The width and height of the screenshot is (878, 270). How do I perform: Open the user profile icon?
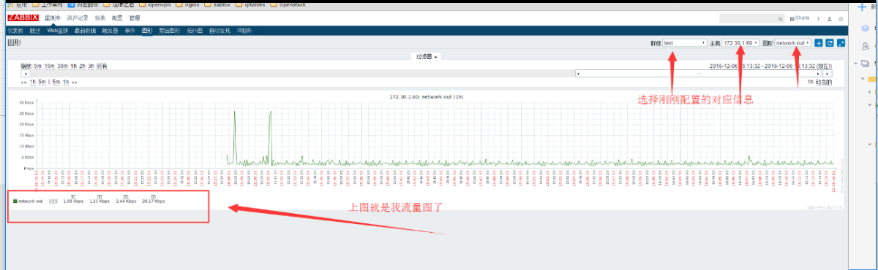click(829, 19)
